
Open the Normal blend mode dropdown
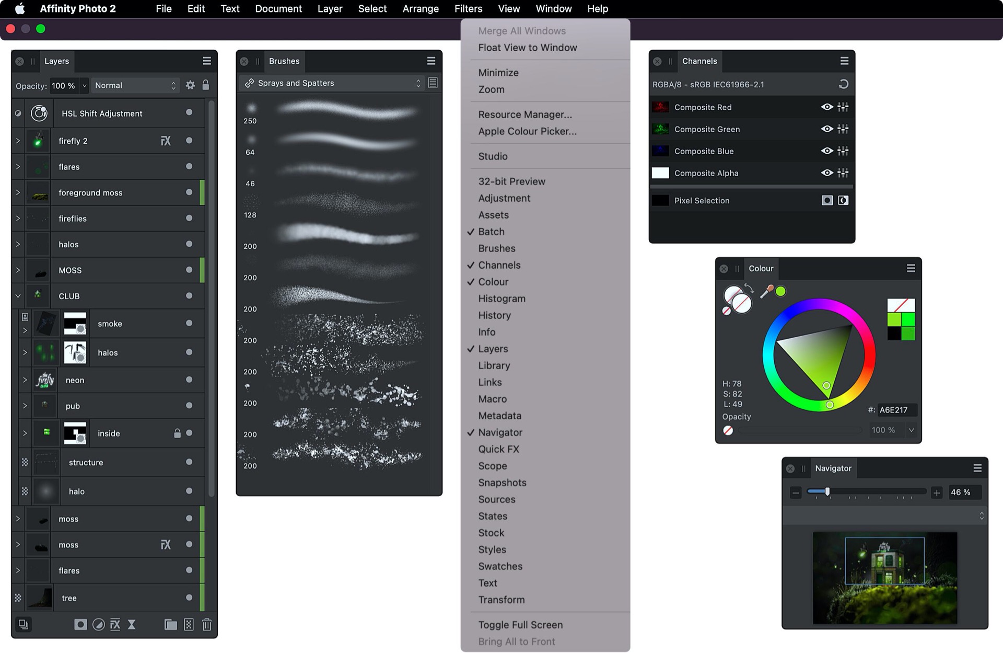(135, 85)
